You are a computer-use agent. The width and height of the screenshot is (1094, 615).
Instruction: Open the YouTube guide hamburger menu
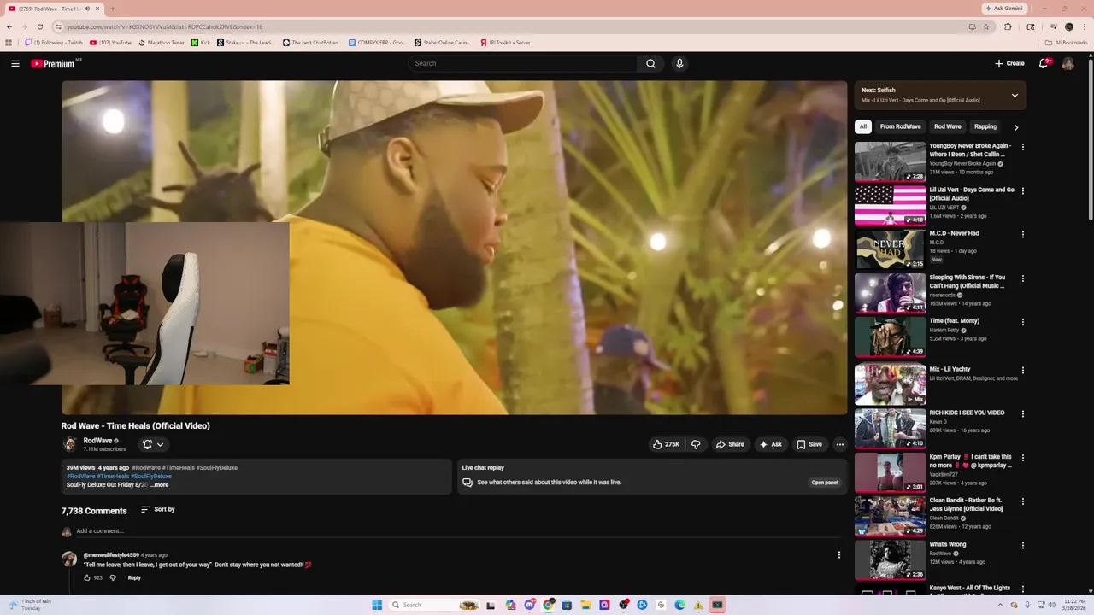(x=15, y=63)
